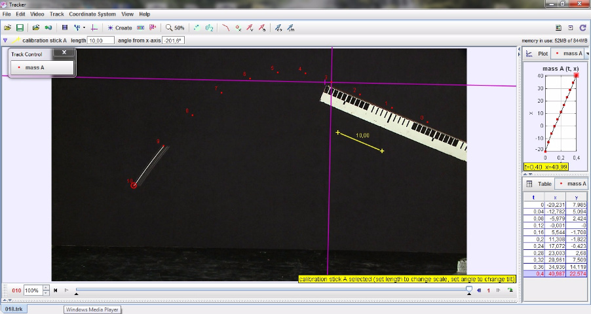Toggle vector stretch icon
The image size is (591, 314).
point(278,28)
